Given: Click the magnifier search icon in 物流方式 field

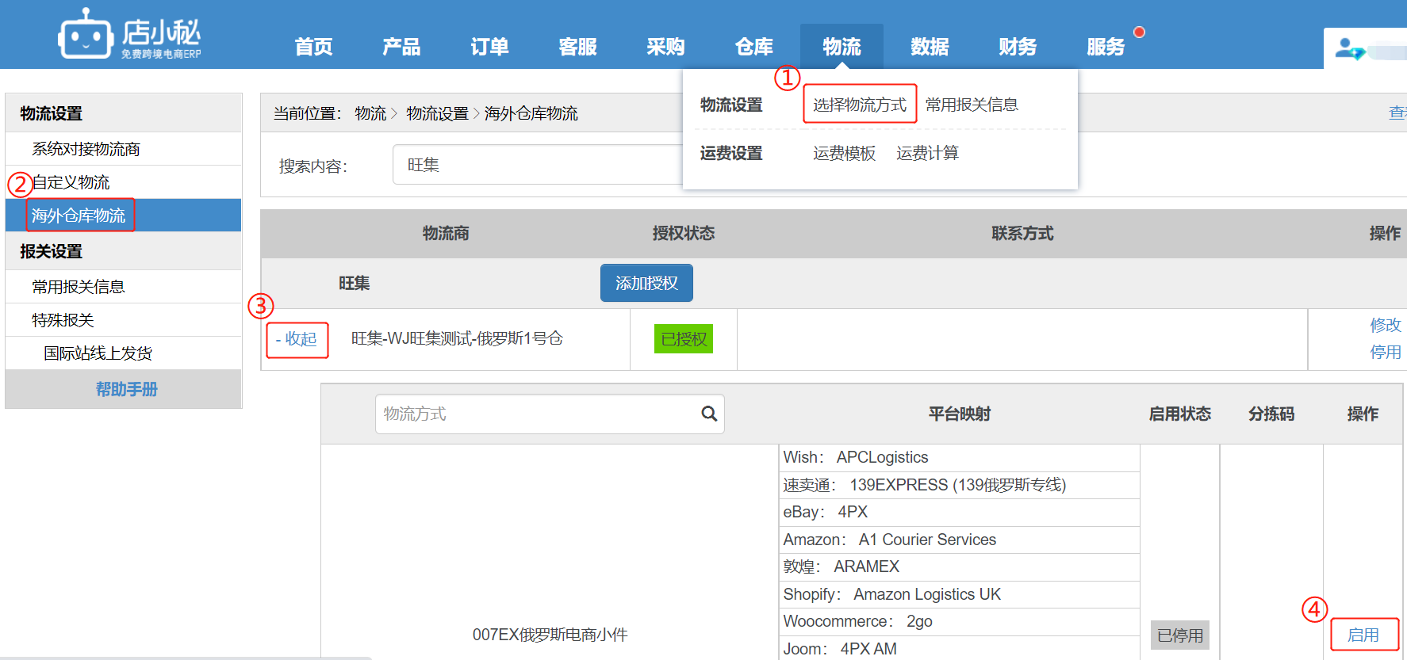Looking at the screenshot, I should point(709,414).
